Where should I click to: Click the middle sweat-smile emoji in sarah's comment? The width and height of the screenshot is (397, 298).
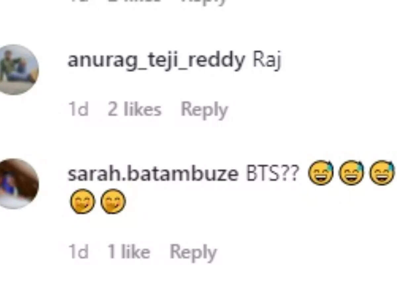(351, 173)
